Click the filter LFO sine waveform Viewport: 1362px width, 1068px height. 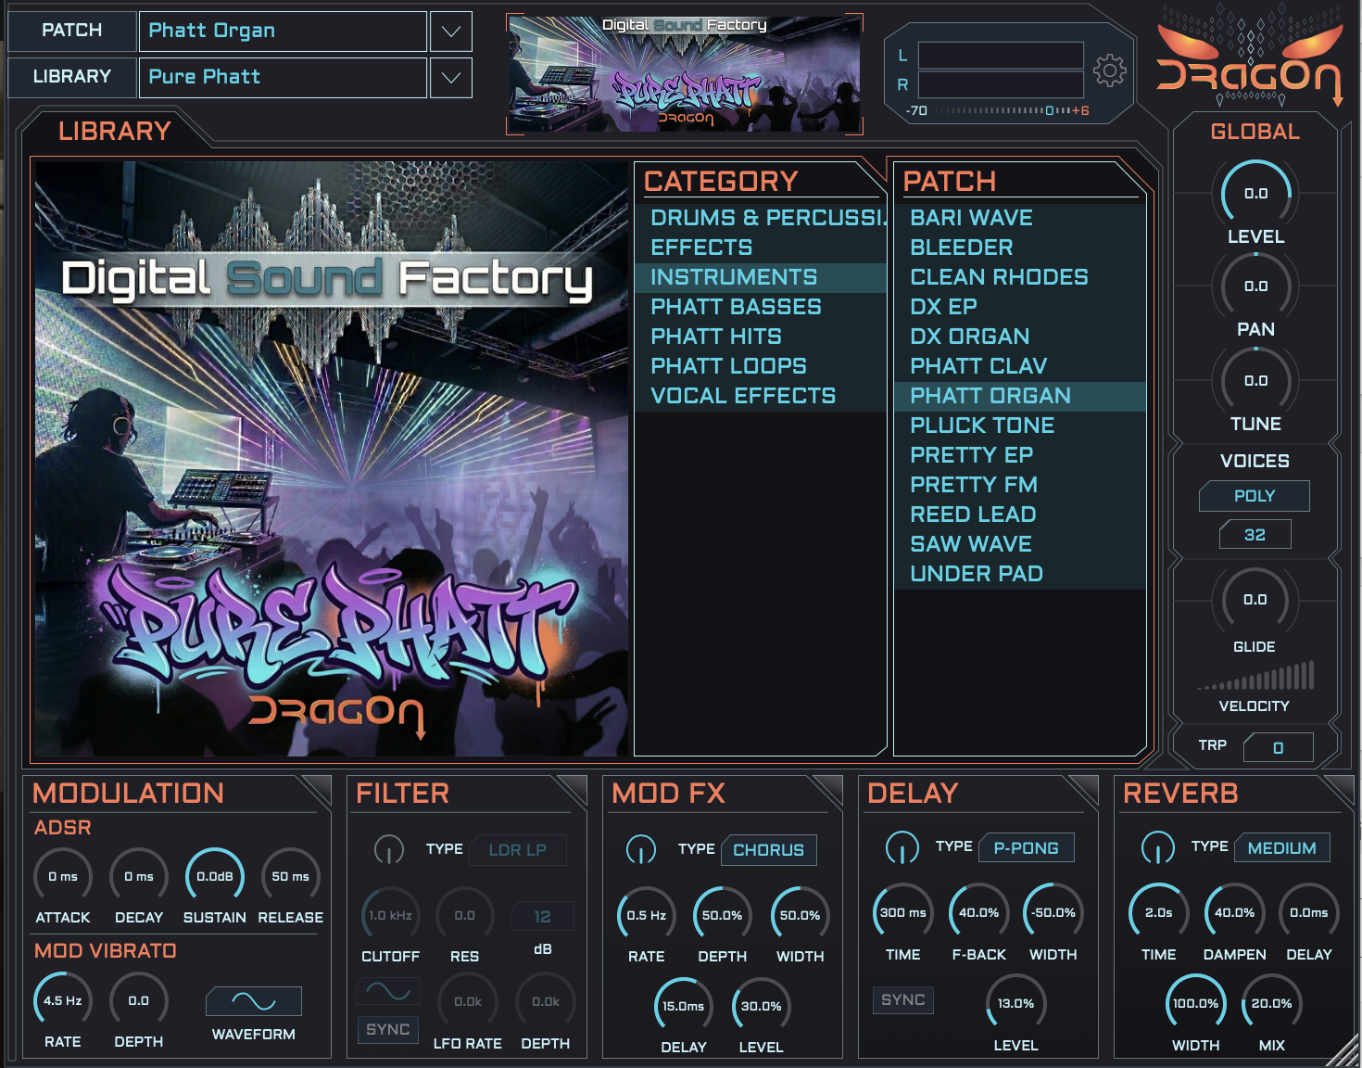tap(388, 991)
